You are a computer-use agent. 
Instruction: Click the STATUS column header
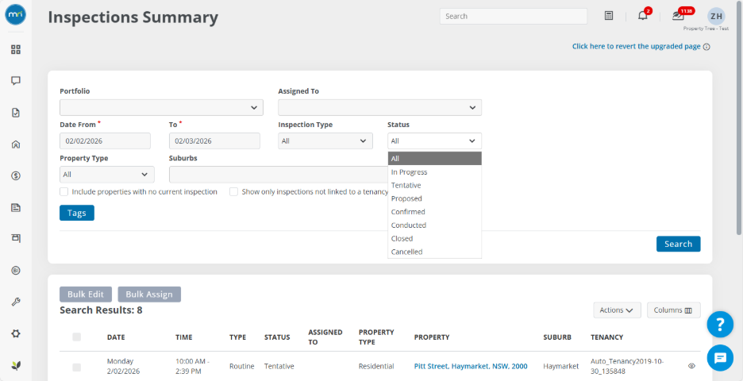(277, 337)
